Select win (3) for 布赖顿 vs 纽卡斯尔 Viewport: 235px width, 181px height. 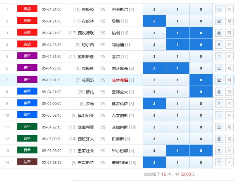[154, 10]
